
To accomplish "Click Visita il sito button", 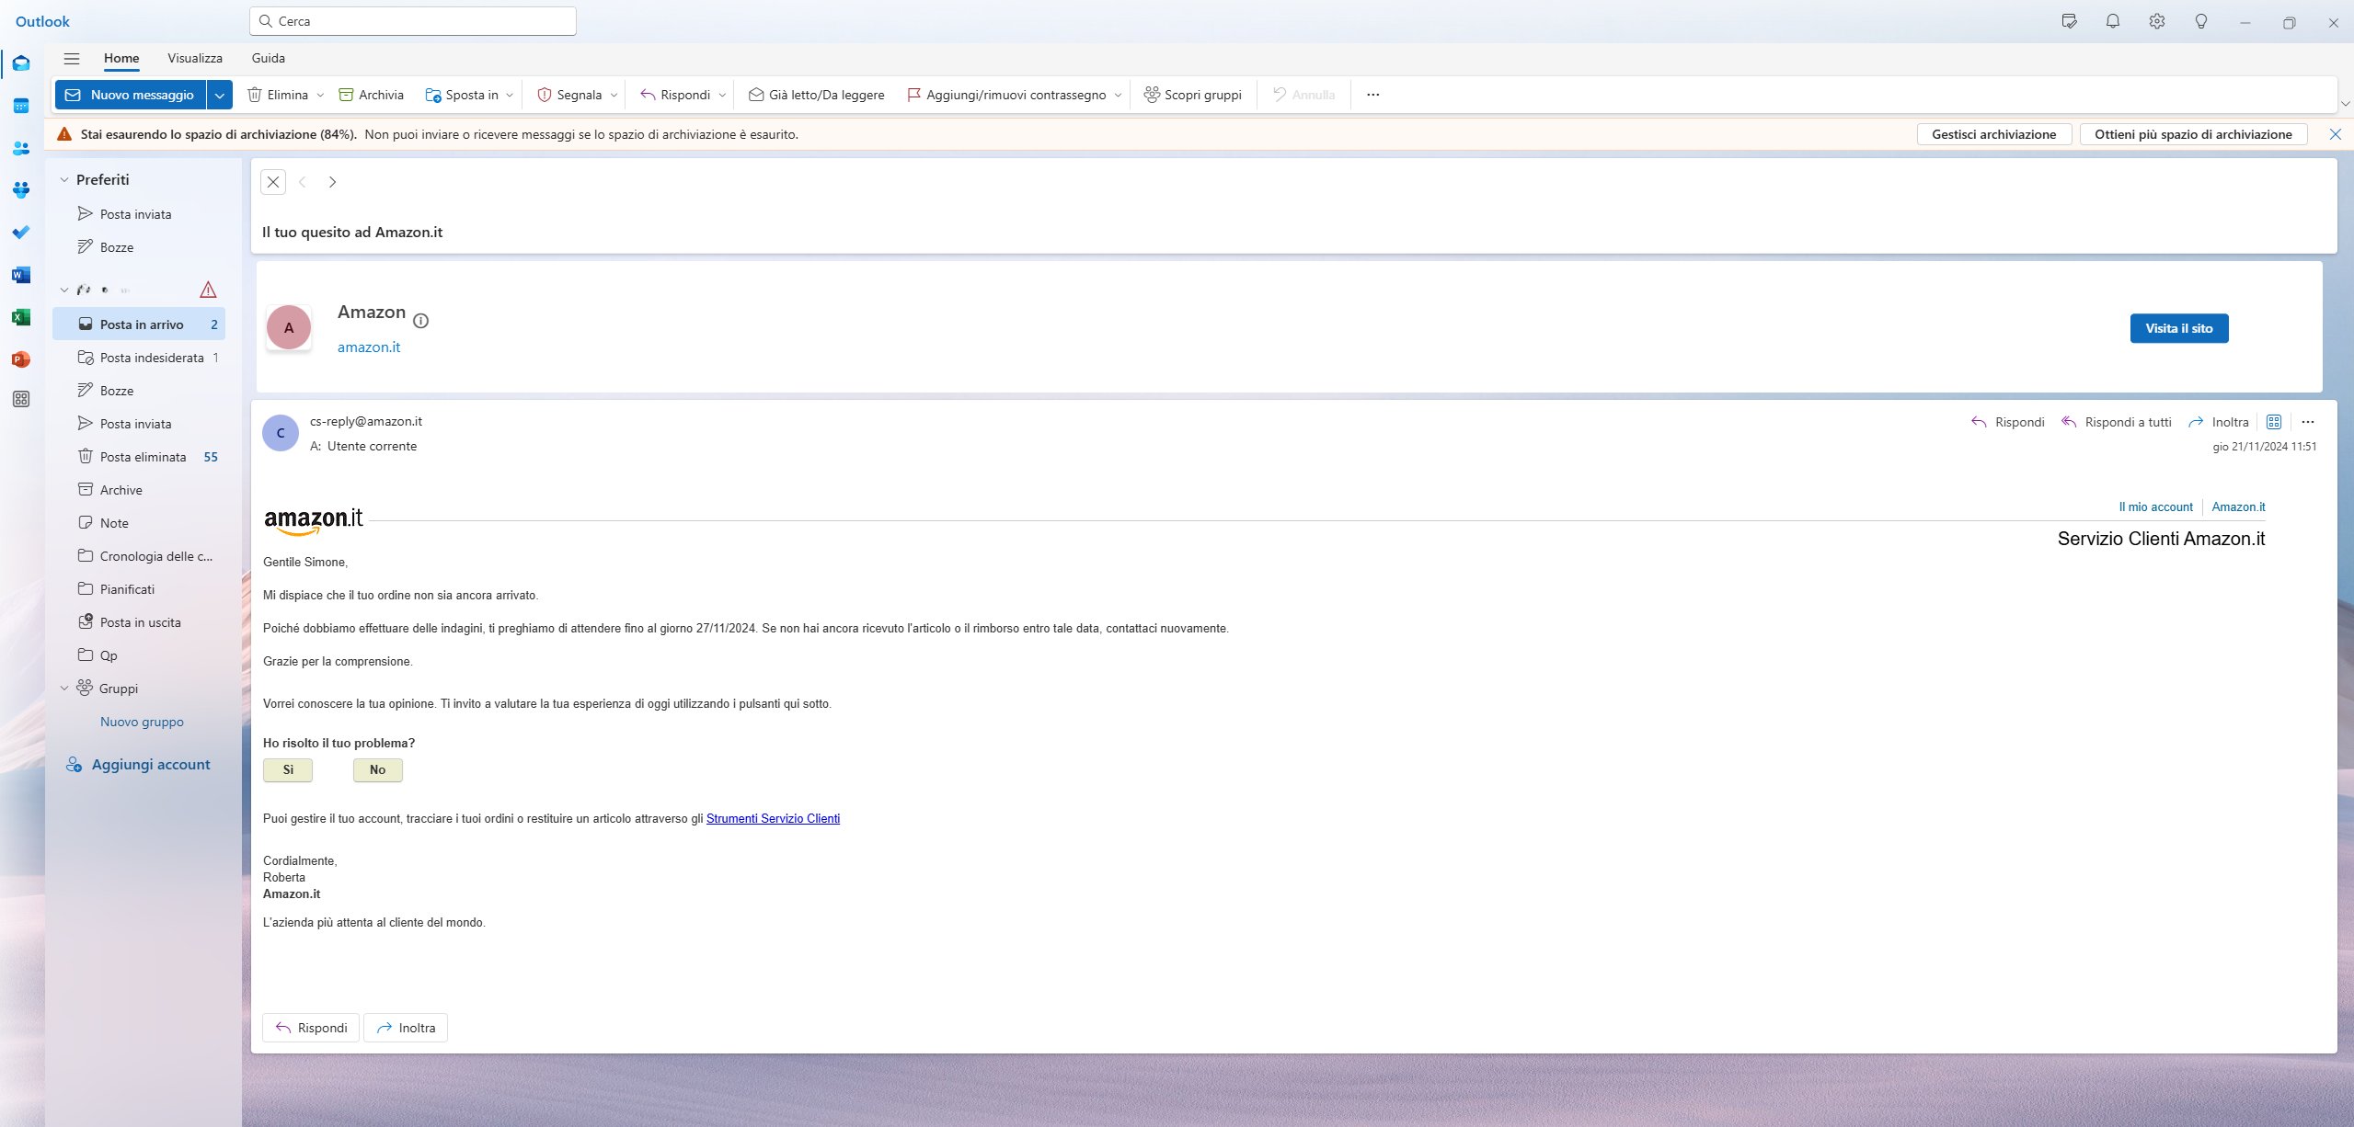I will click(x=2179, y=328).
